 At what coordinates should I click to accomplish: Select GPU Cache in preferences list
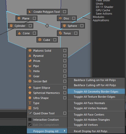(x=103, y=10)
